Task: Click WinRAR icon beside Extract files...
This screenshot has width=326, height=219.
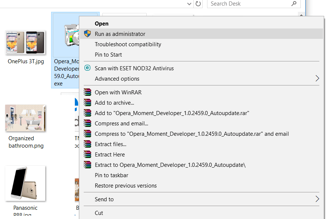Action: (87, 144)
